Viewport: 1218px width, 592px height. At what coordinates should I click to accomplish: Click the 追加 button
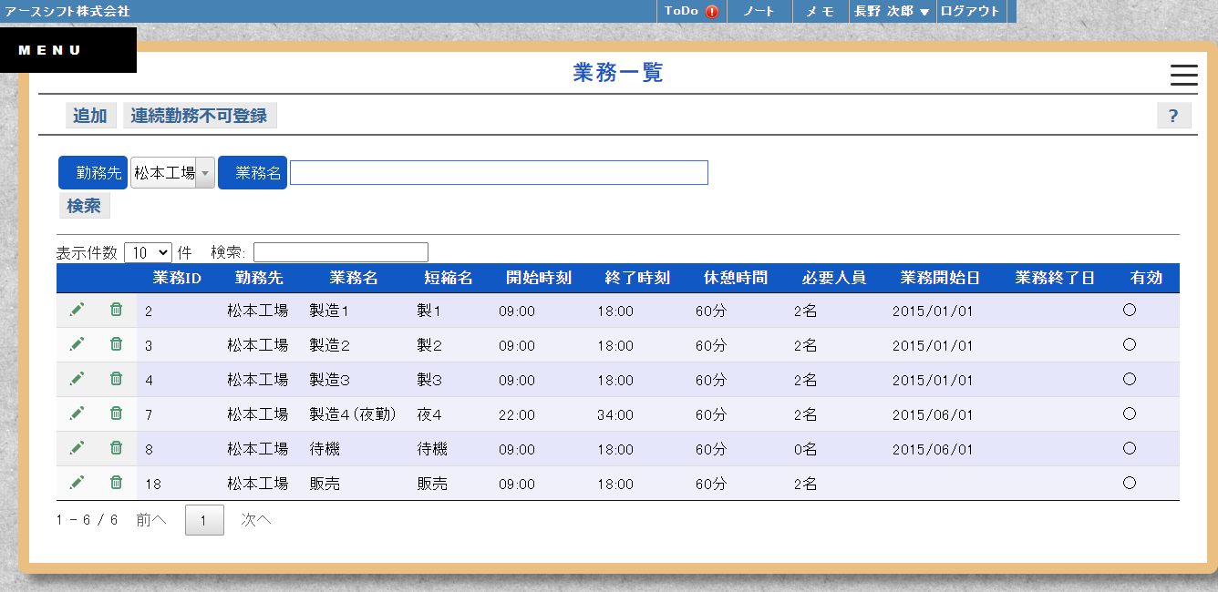[90, 116]
